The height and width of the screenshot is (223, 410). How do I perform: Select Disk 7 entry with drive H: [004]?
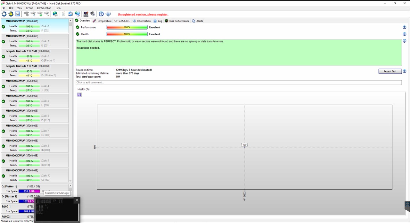click(x=34, y=131)
